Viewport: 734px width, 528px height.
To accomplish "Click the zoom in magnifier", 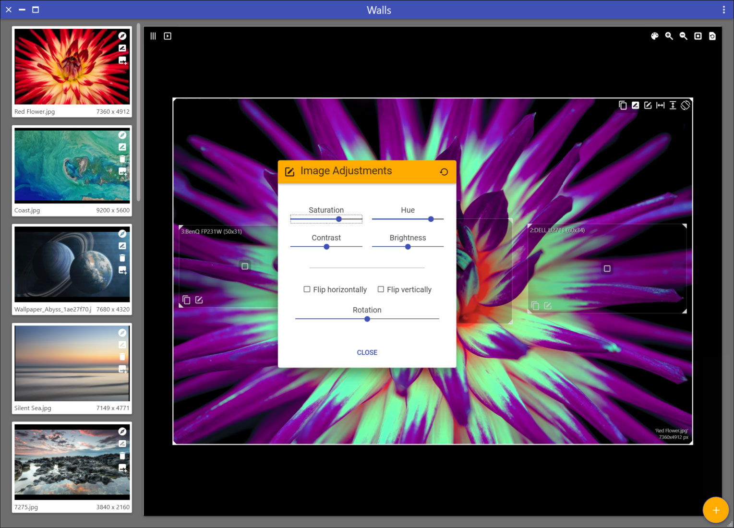I will pos(669,36).
